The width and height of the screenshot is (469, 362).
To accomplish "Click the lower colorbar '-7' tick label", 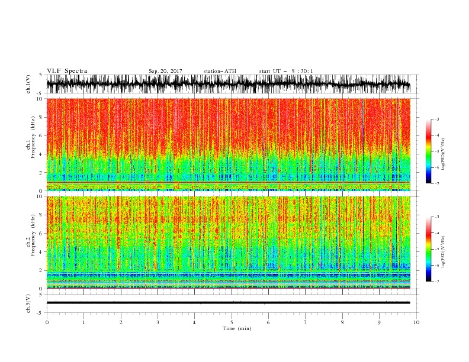I will pyautogui.click(x=437, y=282).
